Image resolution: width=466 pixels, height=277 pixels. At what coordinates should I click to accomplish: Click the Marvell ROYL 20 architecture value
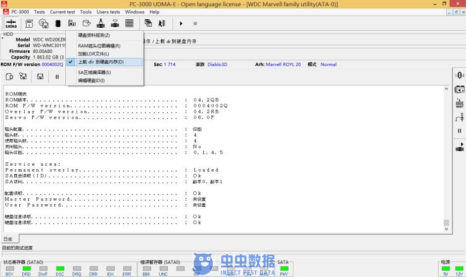coord(283,64)
